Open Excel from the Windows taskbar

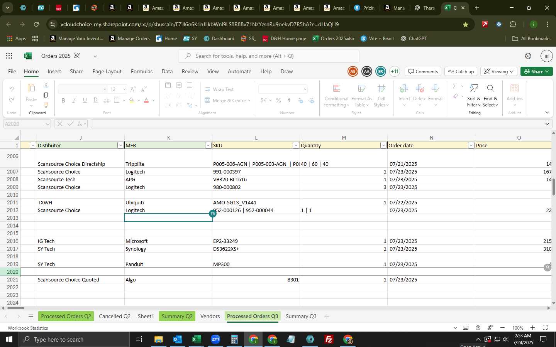click(196, 339)
